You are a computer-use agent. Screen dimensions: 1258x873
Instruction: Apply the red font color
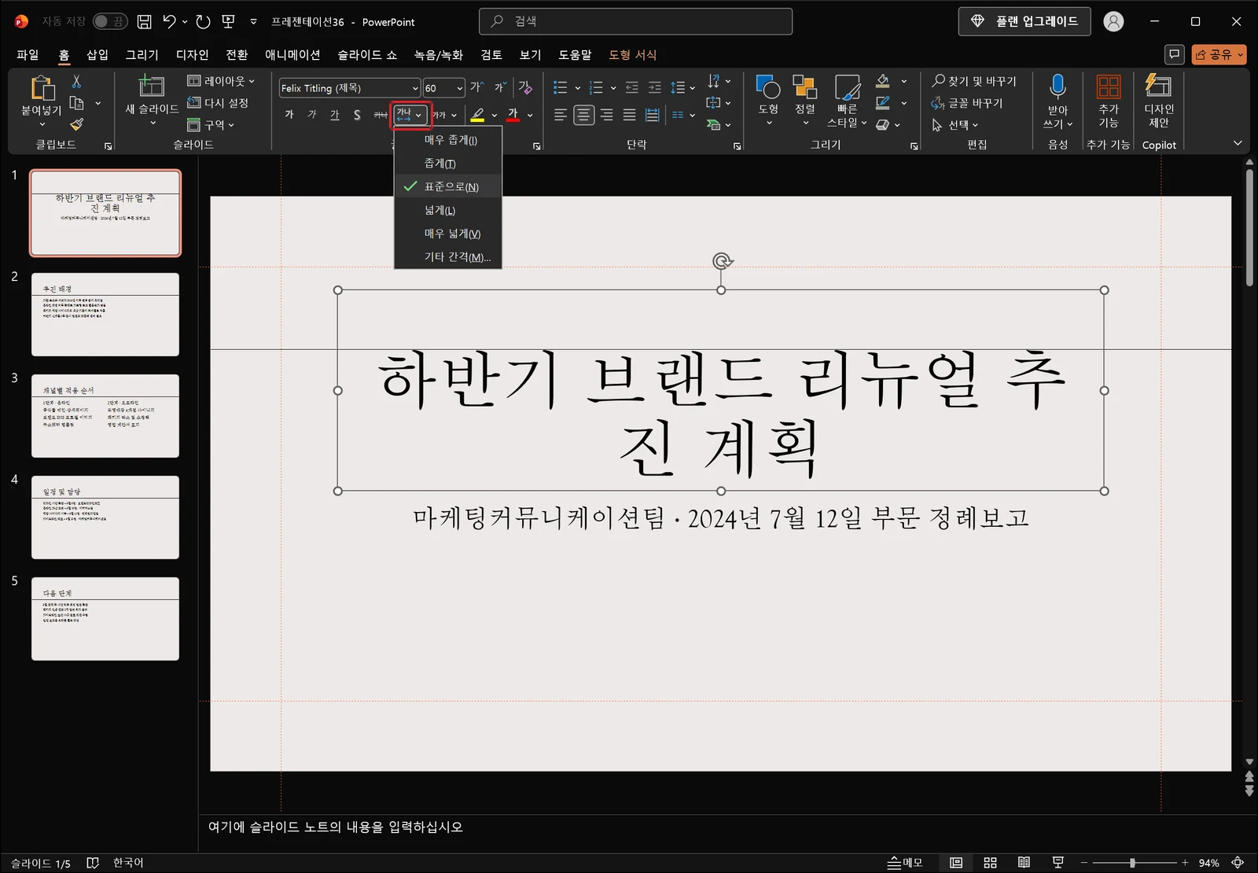tap(513, 115)
